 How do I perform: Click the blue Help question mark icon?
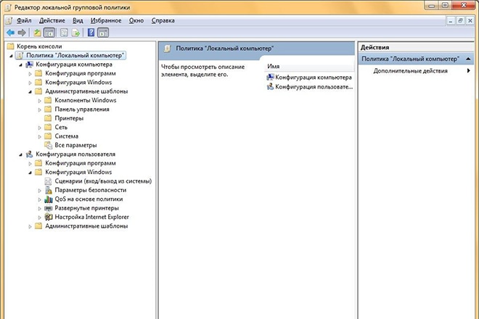91,33
